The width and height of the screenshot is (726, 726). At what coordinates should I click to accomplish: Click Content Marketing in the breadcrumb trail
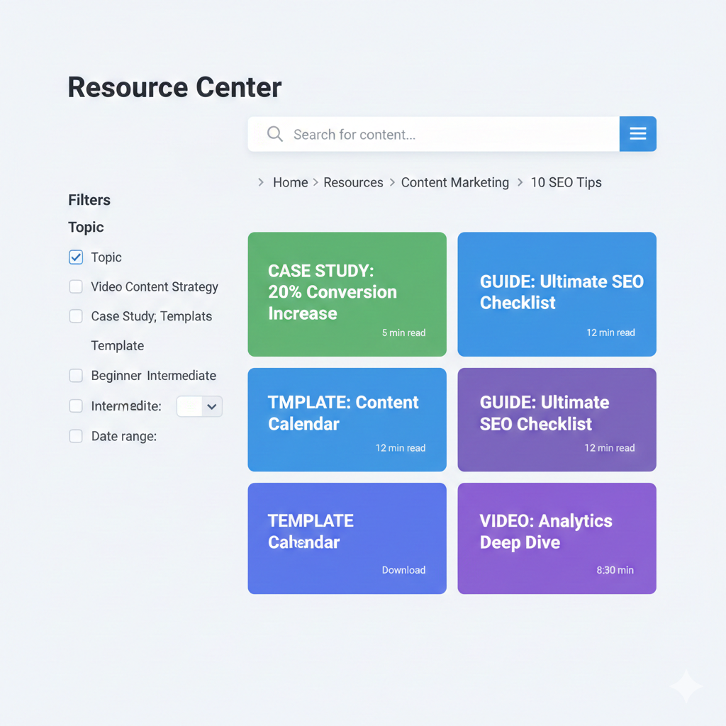click(454, 182)
